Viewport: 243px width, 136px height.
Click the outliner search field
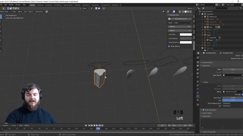[x=220, y=8]
